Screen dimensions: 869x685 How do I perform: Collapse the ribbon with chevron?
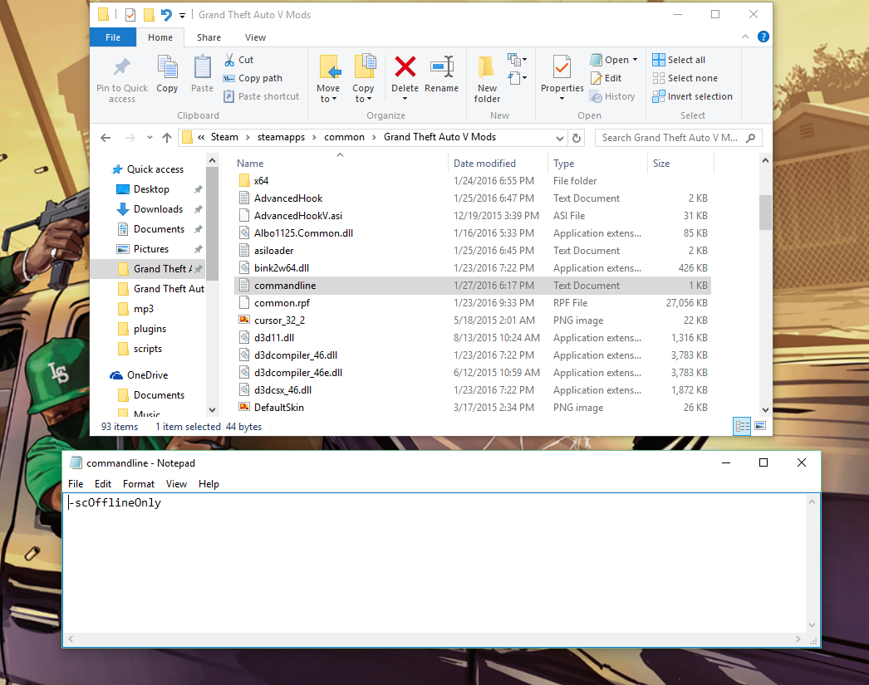pos(745,37)
